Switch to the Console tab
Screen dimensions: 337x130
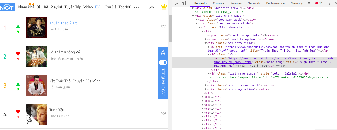point(219,3)
